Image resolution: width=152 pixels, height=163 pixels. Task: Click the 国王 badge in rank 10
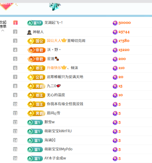(36, 104)
